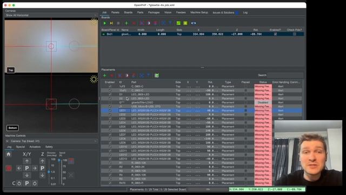
Task: Click the yellow-green square icon right of the green viewer icon
Action: [185, 23]
